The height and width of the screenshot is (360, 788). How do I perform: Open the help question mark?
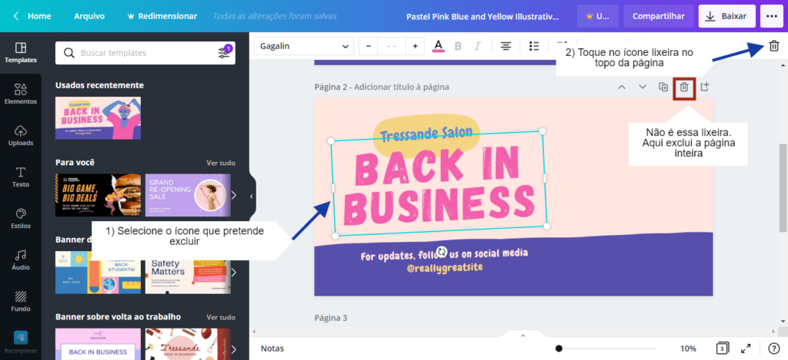pos(773,348)
